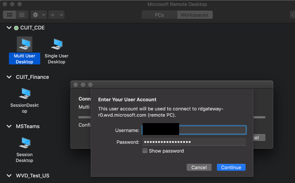
Task: Click the Continue button
Action: (x=231, y=167)
